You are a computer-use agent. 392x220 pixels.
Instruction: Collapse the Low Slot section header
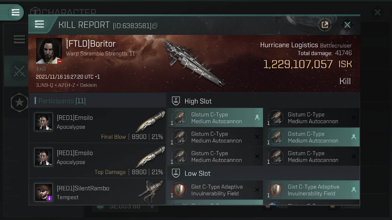(263, 173)
